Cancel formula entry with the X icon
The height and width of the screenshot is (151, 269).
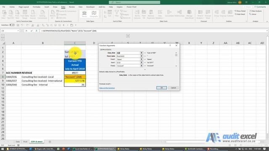click(26, 31)
